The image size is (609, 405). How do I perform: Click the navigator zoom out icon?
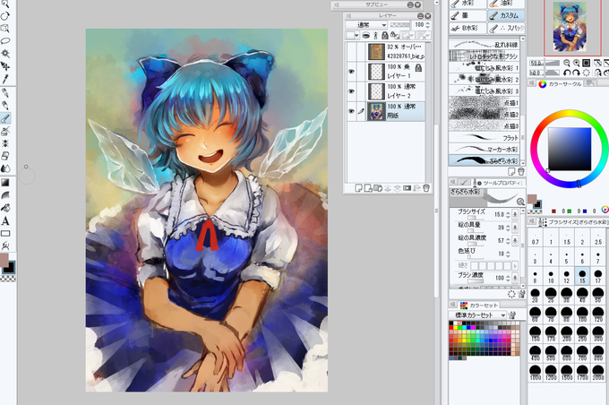click(x=567, y=63)
